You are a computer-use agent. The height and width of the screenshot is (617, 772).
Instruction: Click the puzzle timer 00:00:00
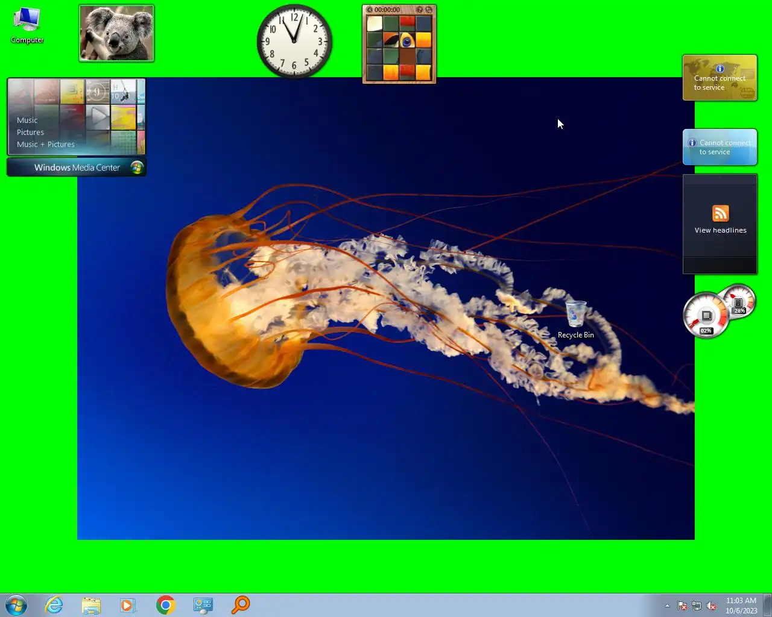tap(387, 10)
